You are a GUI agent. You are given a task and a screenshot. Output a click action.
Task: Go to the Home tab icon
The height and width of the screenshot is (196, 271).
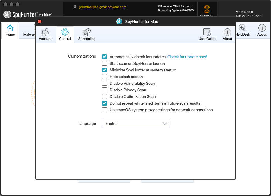tap(10, 29)
